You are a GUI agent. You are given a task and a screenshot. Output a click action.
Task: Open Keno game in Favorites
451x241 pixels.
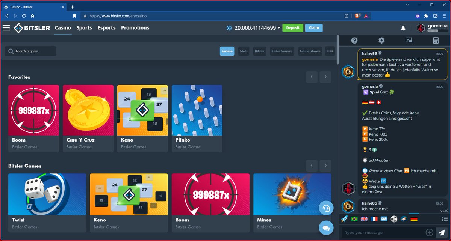(x=142, y=119)
